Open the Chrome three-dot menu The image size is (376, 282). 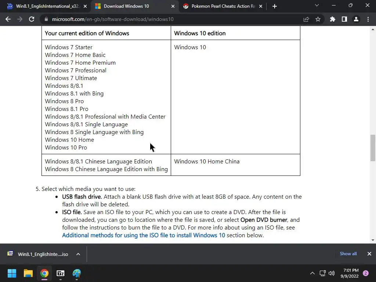tap(368, 19)
